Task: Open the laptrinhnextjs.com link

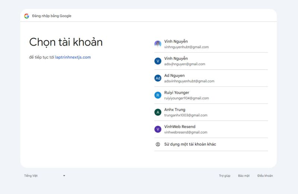Action: coord(73,57)
